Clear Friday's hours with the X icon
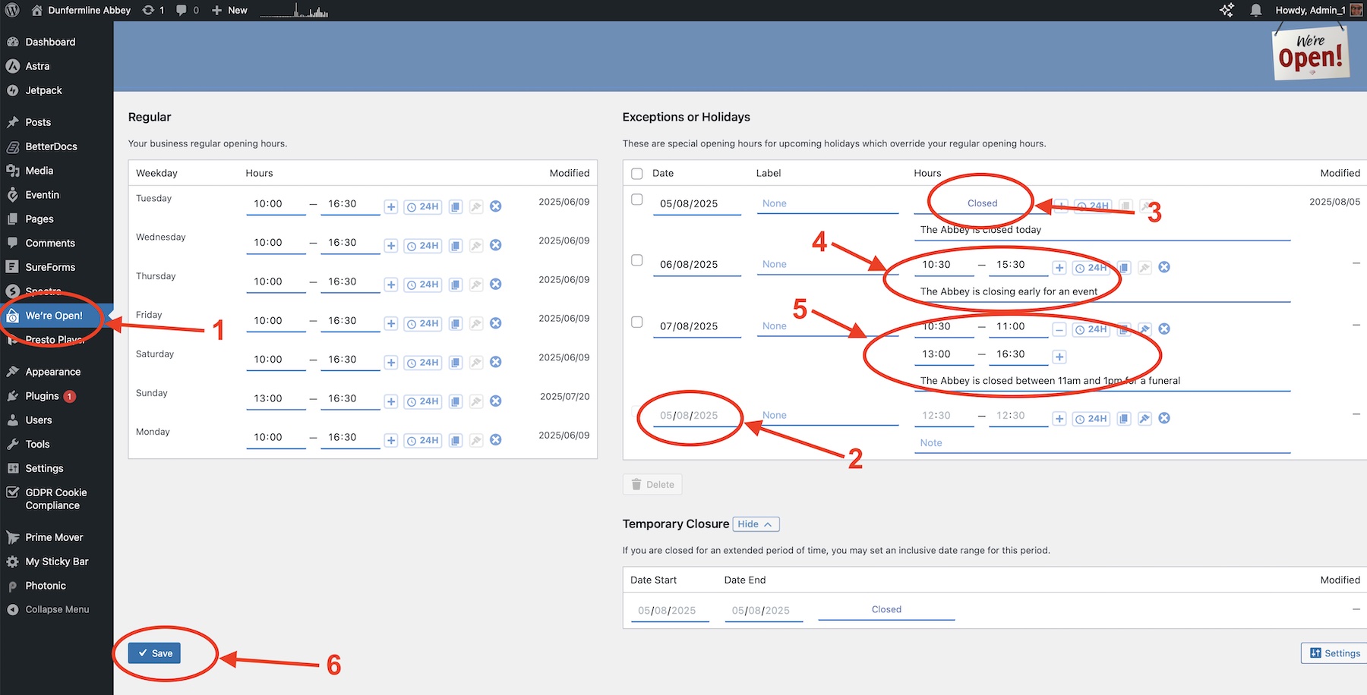 click(x=496, y=323)
